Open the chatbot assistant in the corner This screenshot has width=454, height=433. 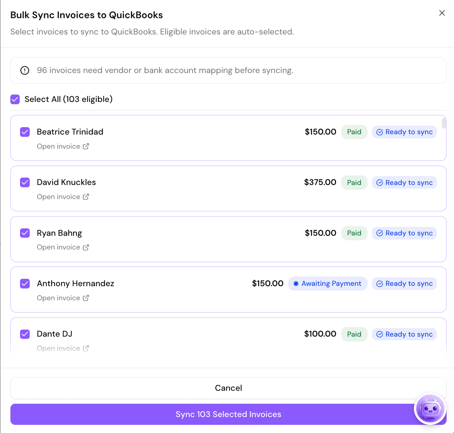430,408
